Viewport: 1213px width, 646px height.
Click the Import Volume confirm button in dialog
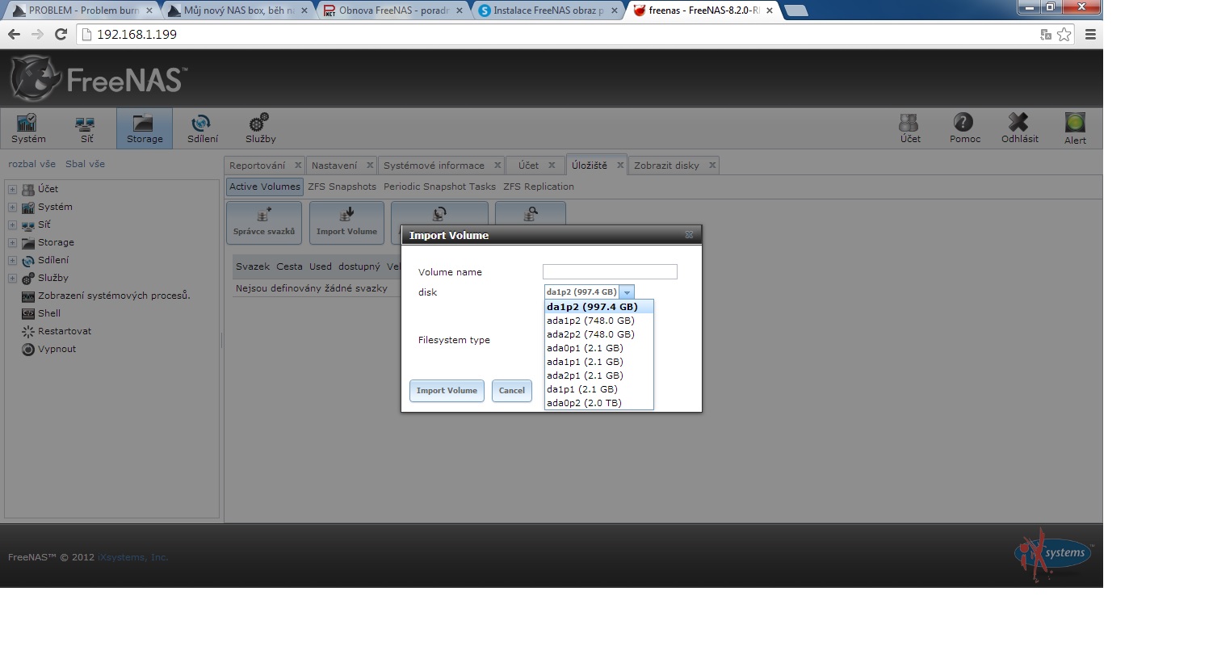coord(447,391)
